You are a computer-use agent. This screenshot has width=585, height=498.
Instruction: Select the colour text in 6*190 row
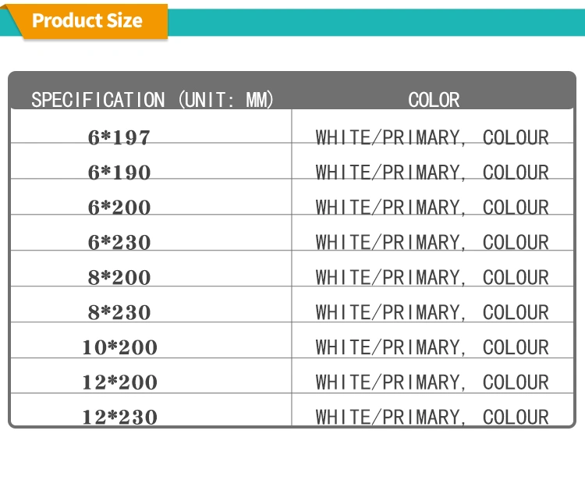point(432,173)
